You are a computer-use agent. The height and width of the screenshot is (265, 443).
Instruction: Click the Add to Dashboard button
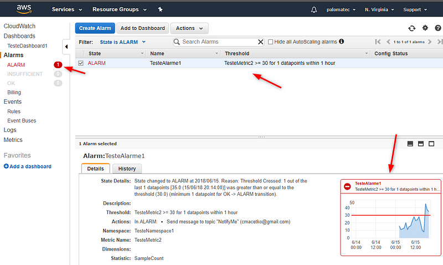143,28
